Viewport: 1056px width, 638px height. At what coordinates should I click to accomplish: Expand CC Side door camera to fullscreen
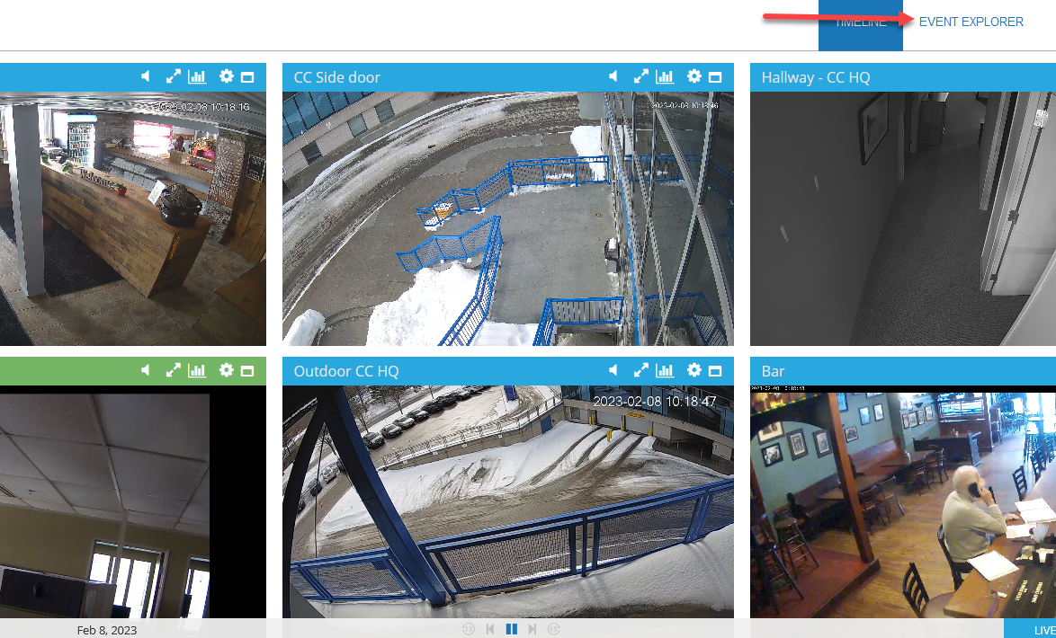(640, 76)
